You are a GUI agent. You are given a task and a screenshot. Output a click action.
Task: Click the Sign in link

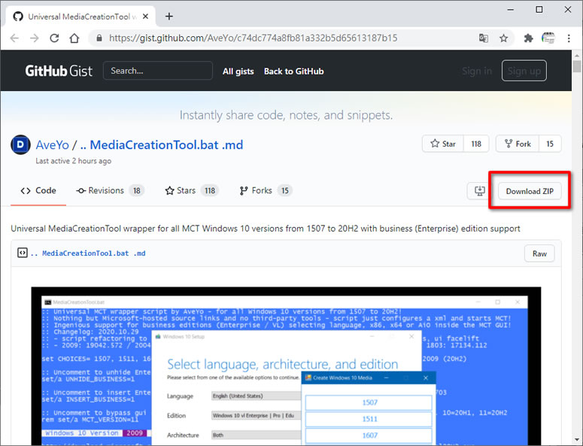pos(477,71)
